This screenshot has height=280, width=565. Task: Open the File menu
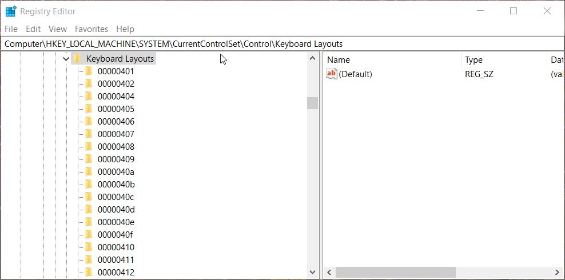click(11, 29)
